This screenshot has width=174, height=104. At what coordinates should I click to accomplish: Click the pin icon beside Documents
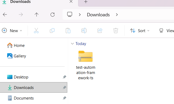pyautogui.click(x=64, y=98)
